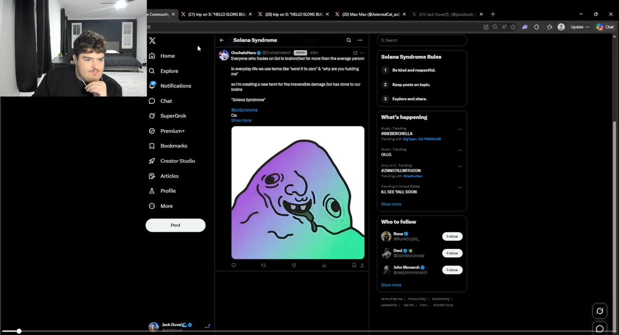Viewport: 619px width, 335px height.
Task: Search within Solana Syndrome community
Action: point(348,40)
